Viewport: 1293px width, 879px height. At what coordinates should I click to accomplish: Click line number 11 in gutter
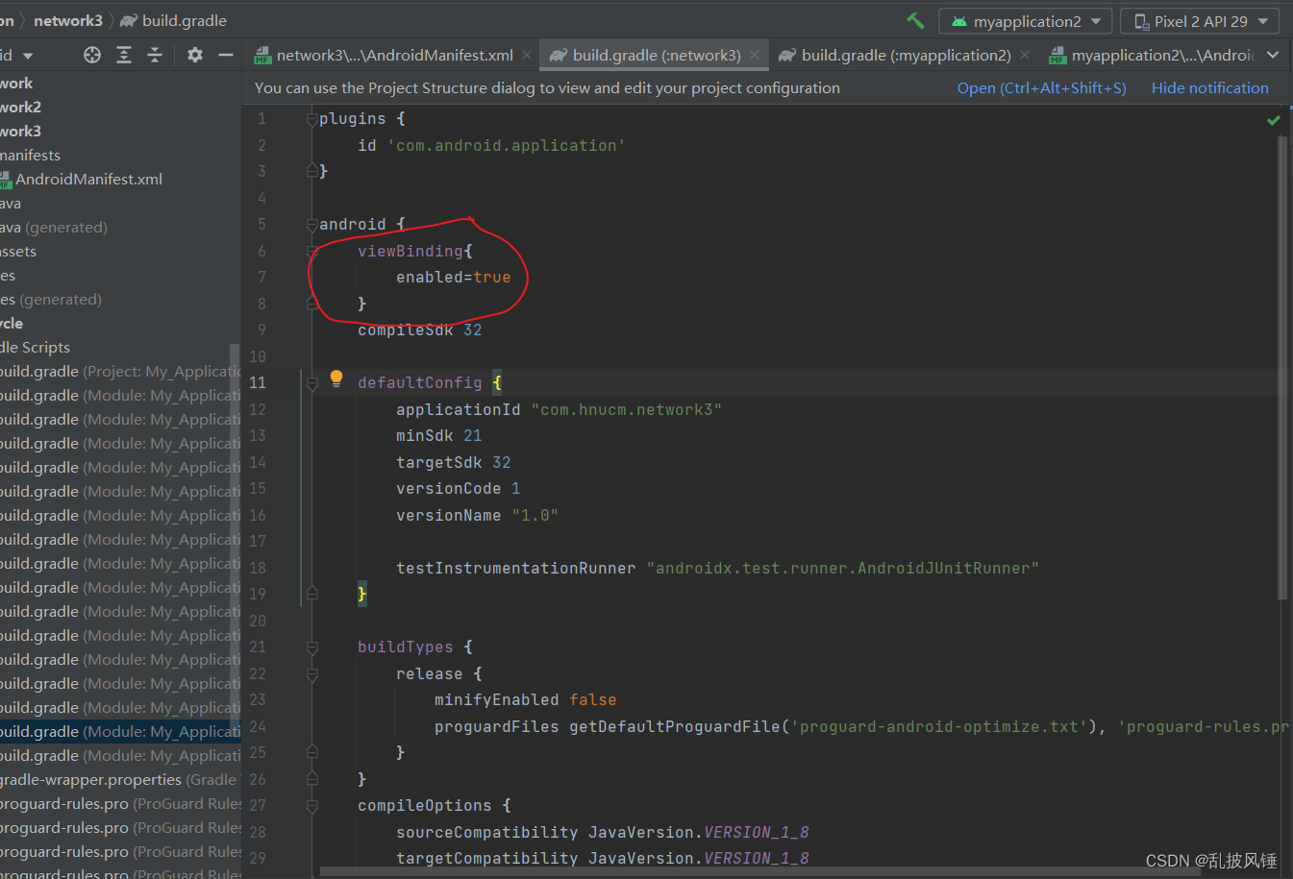click(258, 382)
